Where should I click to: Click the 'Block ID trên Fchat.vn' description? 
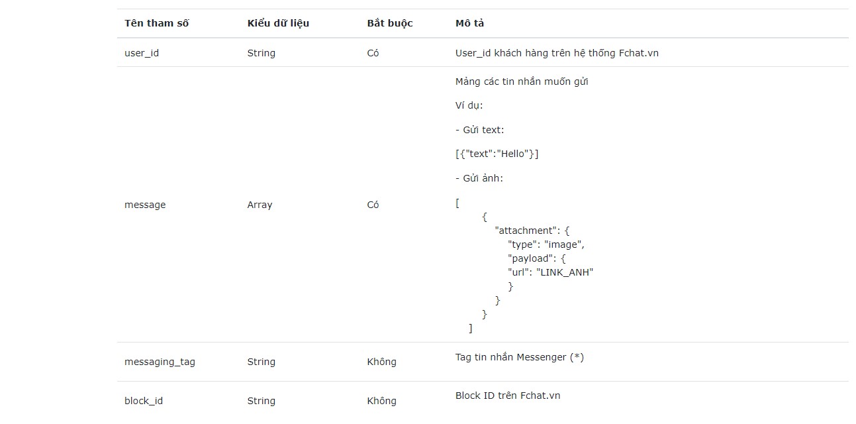(507, 396)
